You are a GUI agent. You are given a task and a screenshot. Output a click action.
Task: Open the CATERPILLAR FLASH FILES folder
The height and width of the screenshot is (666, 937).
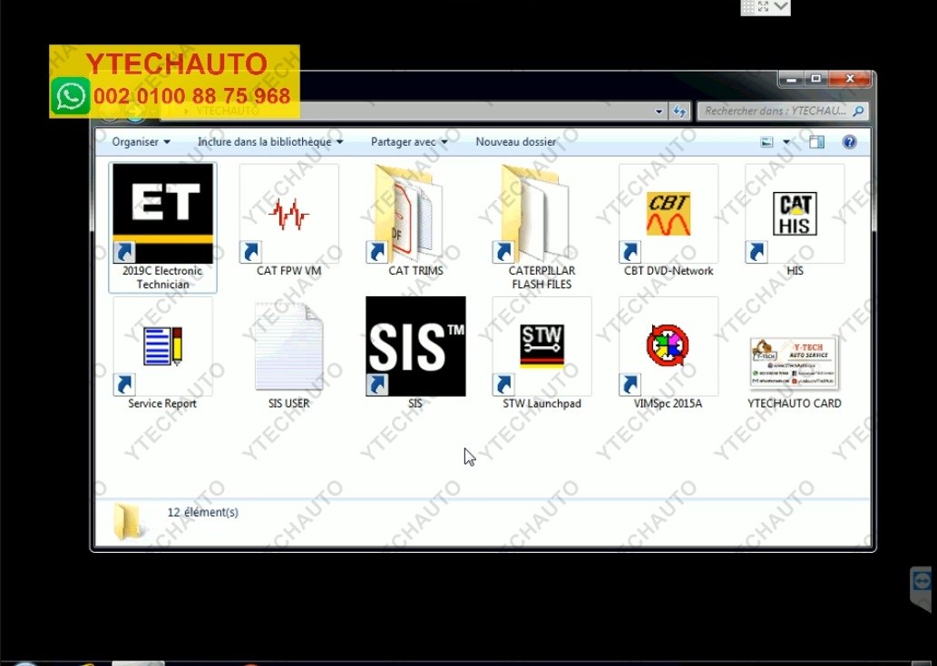point(541,213)
